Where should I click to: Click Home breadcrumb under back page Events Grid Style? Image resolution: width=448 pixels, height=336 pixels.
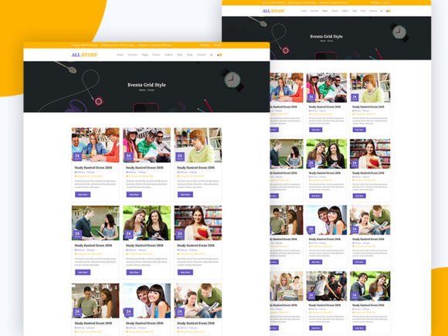tap(322, 41)
